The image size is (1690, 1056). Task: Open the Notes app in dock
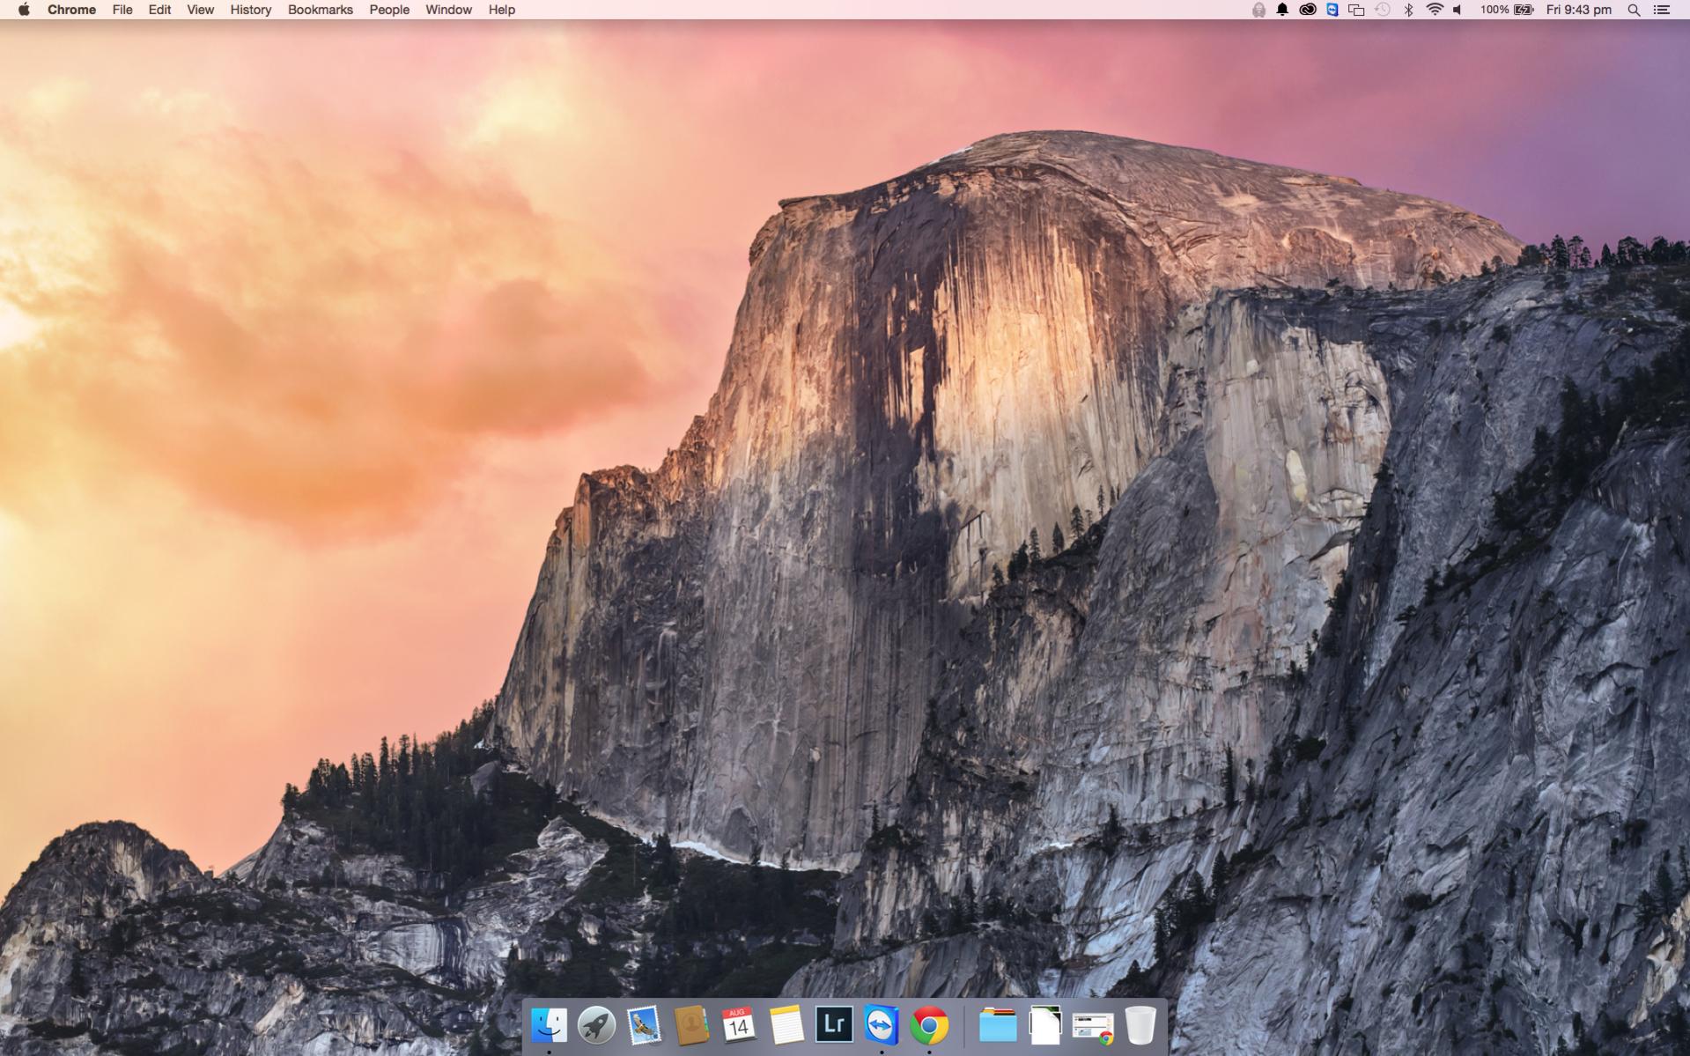point(786,1025)
